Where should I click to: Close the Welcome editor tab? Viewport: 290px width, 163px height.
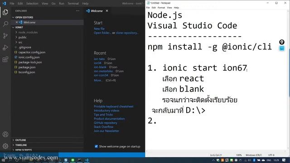[x=107, y=11]
